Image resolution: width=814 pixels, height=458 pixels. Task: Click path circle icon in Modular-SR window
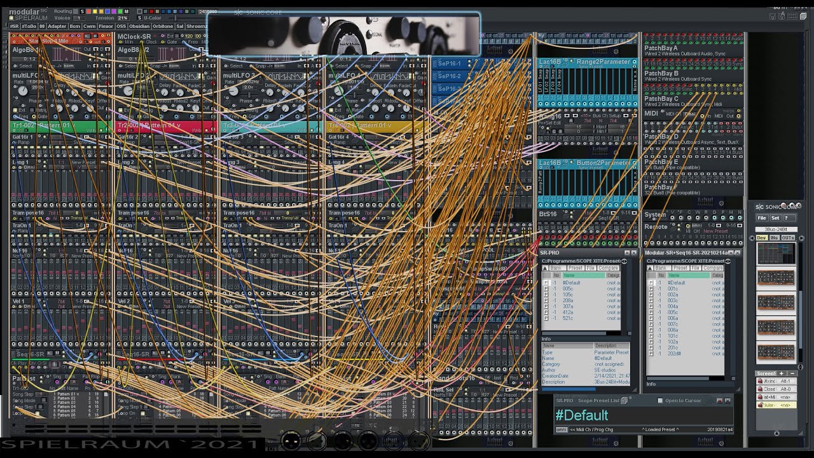click(x=728, y=261)
